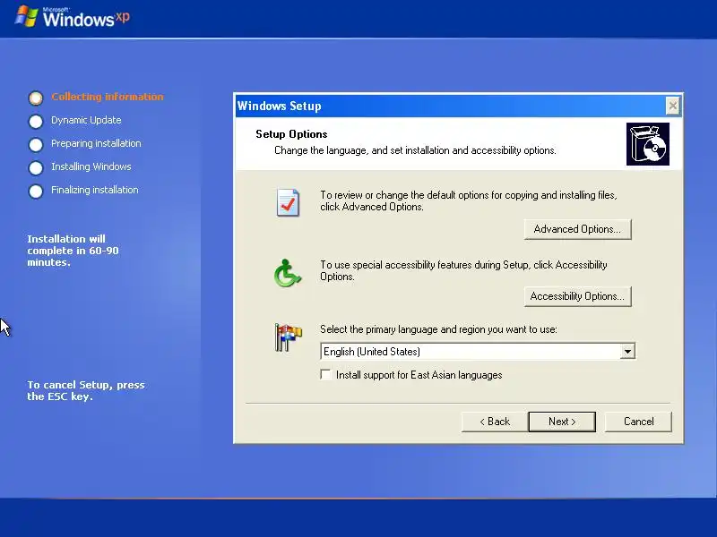Click the Collecting information step bullet

click(36, 98)
